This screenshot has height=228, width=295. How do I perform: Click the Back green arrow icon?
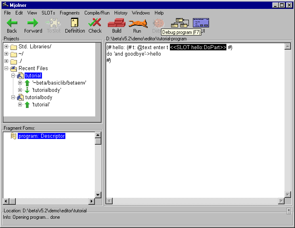coord(12,23)
